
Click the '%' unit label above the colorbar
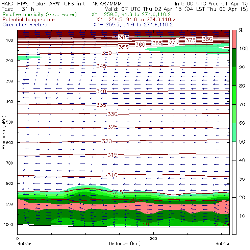click(241, 30)
